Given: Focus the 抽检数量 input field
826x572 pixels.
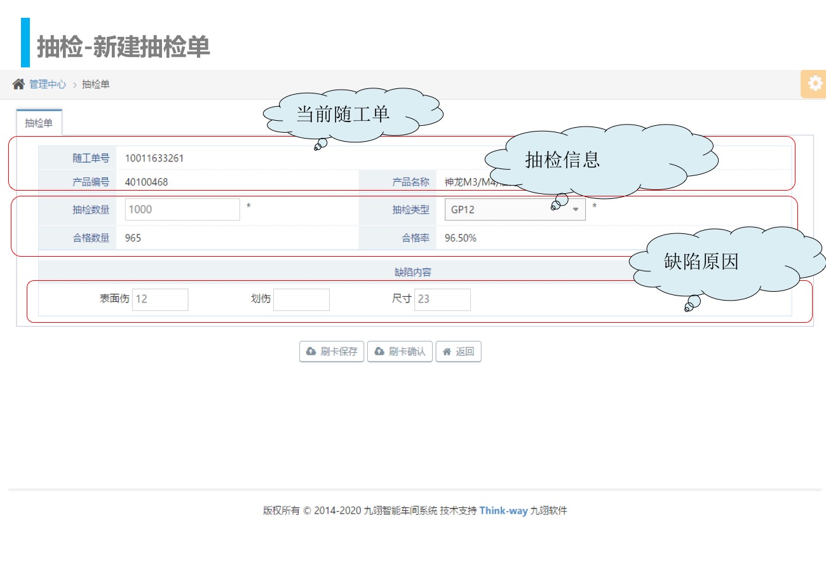Looking at the screenshot, I should 182,209.
